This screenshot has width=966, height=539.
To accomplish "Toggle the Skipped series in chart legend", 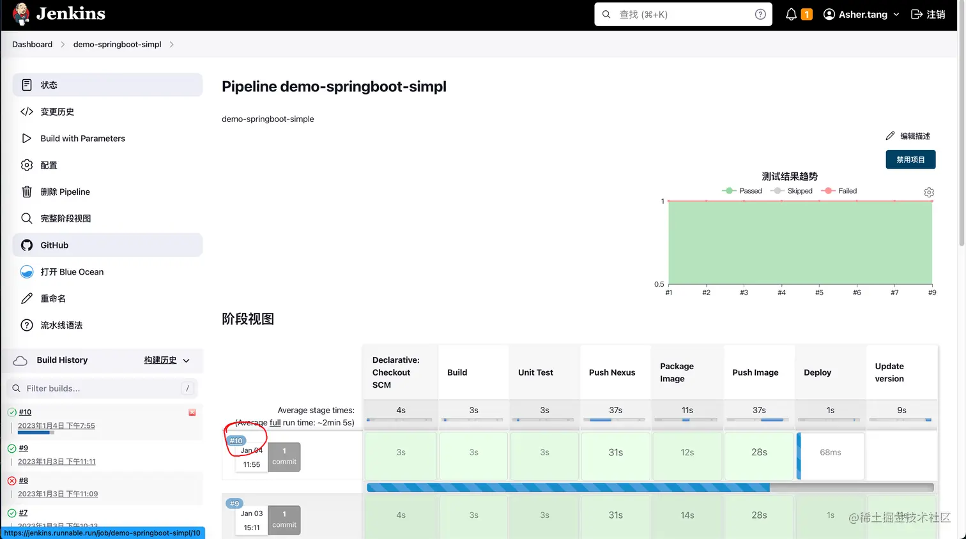I will pyautogui.click(x=792, y=191).
